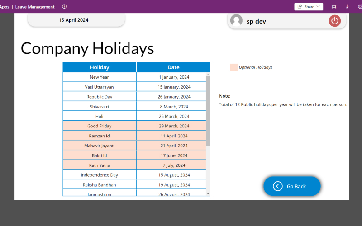
Task: Select the New Year row
Action: pyautogui.click(x=134, y=77)
